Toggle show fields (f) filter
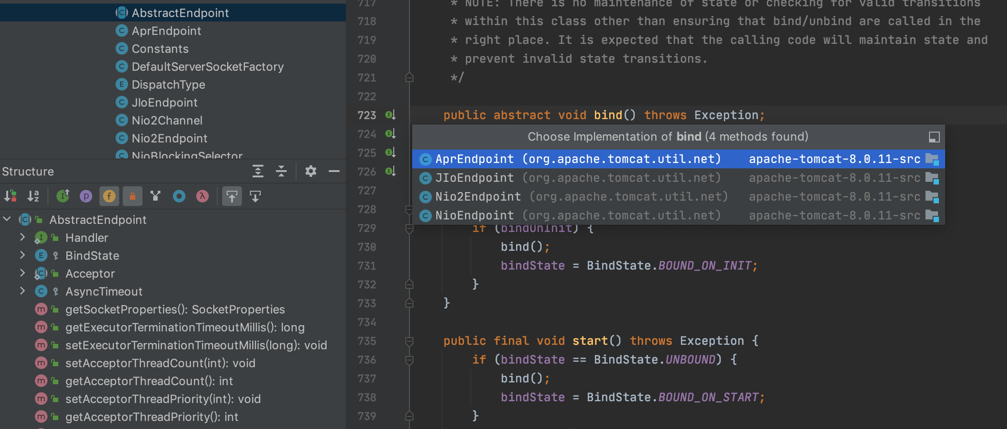This screenshot has width=1007, height=429. pyautogui.click(x=109, y=196)
